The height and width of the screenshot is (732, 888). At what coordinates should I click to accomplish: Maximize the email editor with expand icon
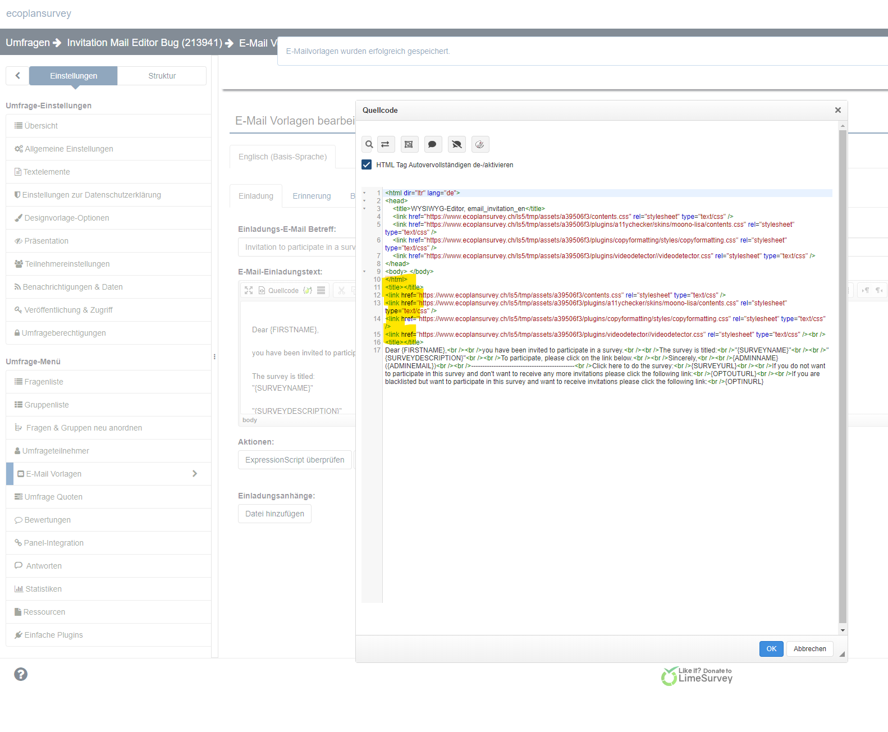(x=249, y=290)
